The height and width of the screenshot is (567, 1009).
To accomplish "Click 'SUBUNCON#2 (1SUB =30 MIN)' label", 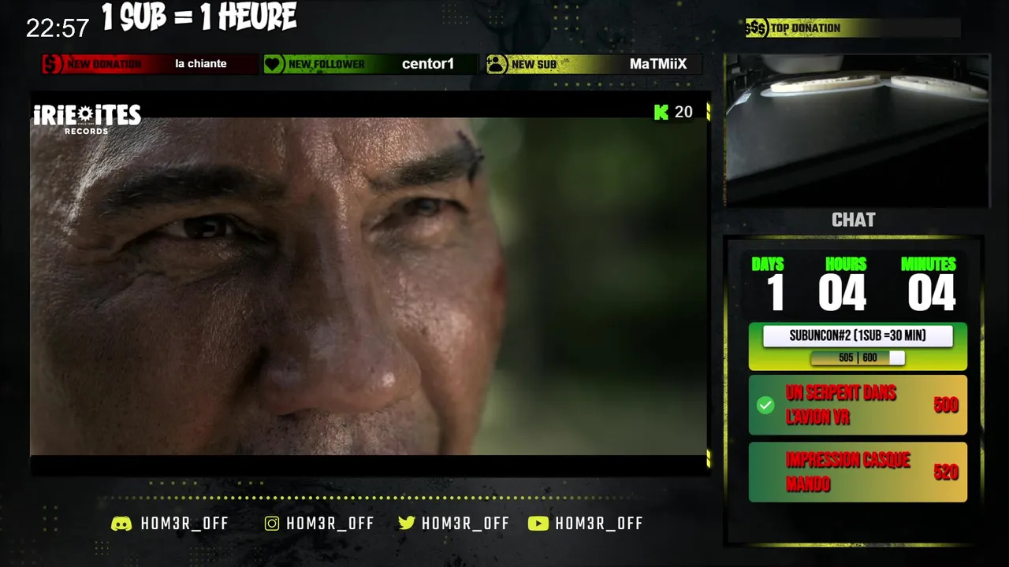I will (x=858, y=336).
